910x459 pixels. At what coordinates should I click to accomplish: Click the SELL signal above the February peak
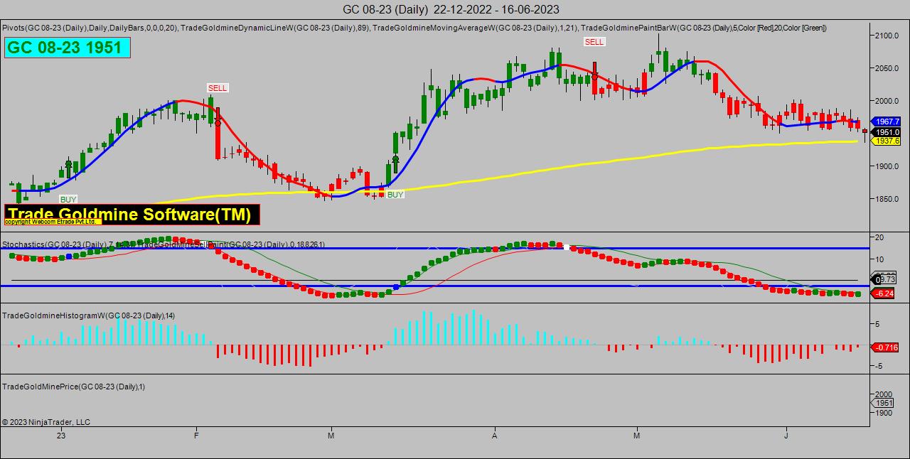[218, 87]
